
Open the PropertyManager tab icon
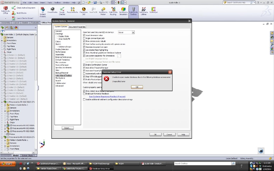pyautogui.click(x=7, y=28)
